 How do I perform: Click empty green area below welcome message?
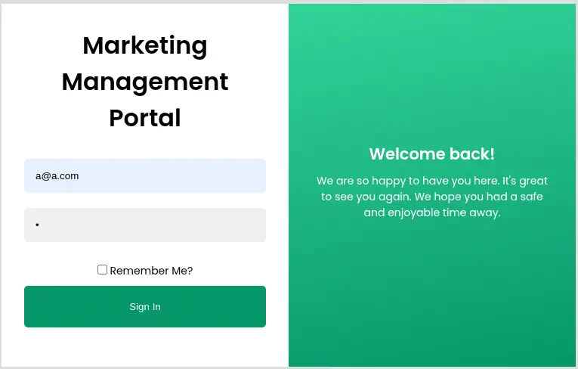(431, 295)
